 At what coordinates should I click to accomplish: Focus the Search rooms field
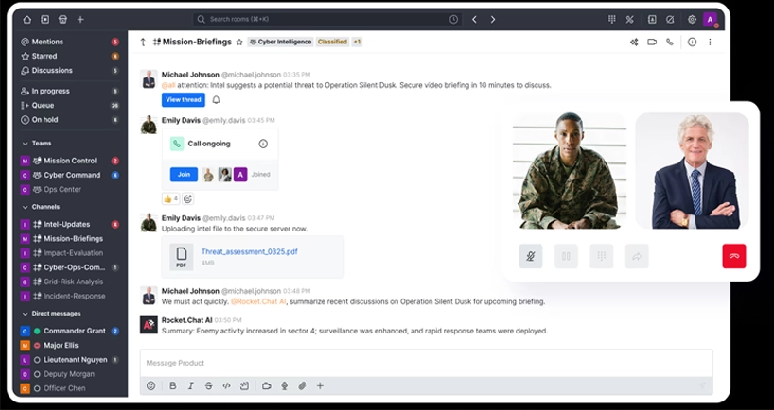pos(327,19)
